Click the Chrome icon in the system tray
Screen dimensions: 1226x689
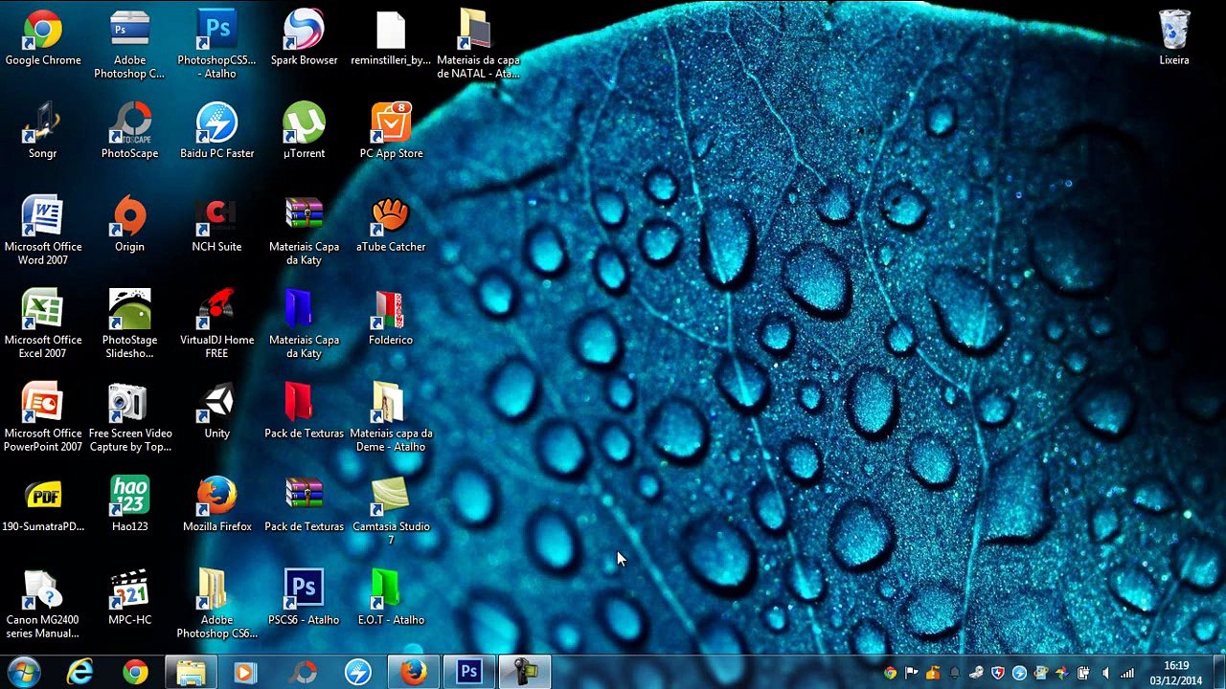click(890, 673)
